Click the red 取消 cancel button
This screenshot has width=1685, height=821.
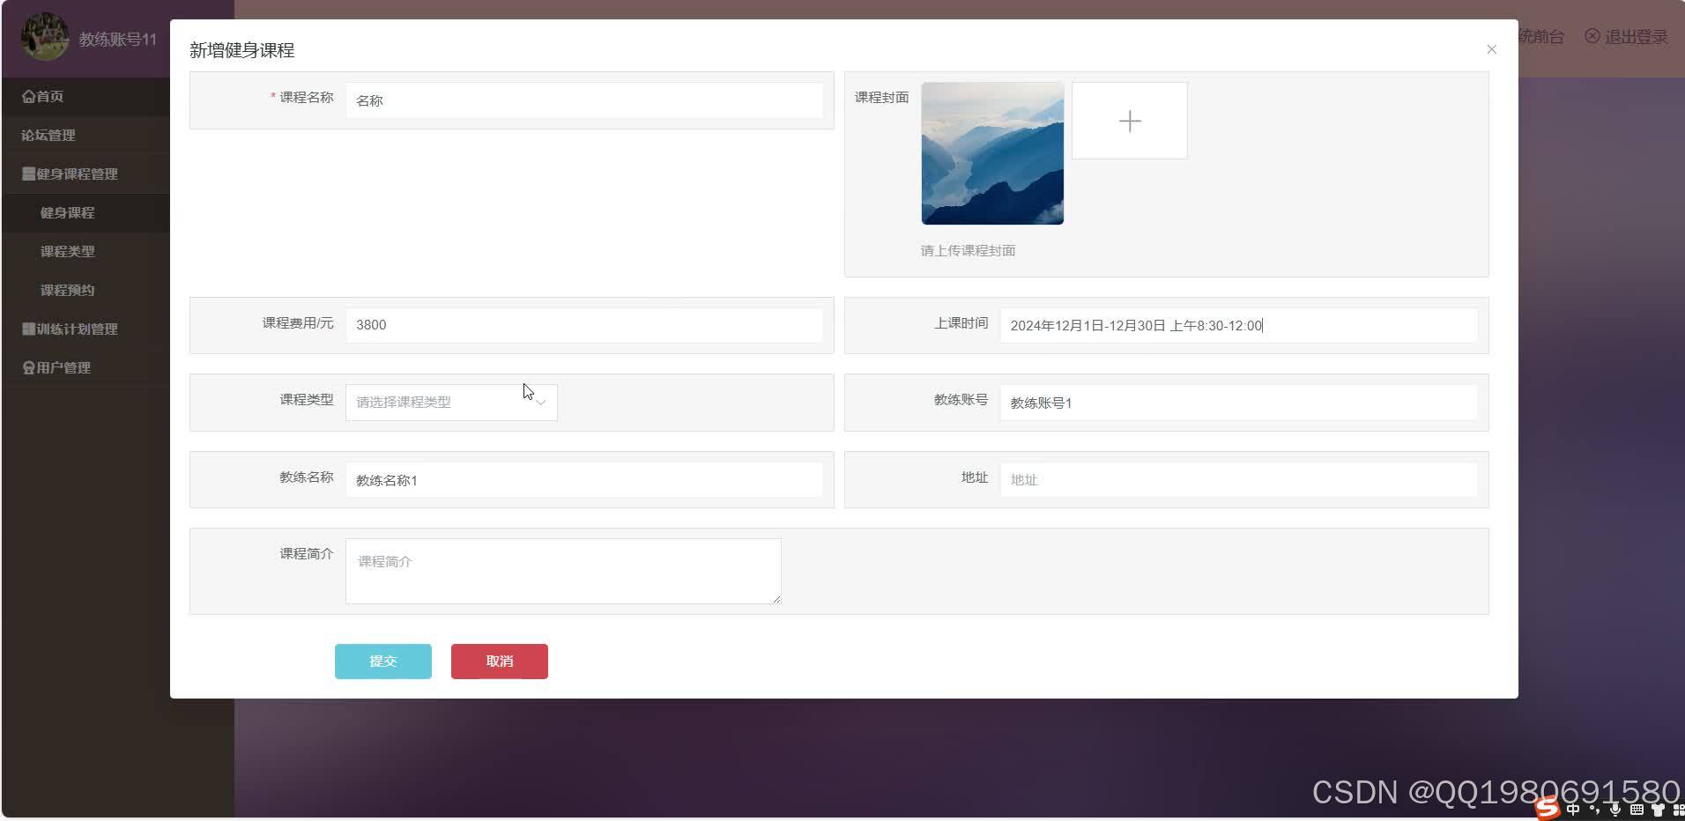pyautogui.click(x=499, y=661)
